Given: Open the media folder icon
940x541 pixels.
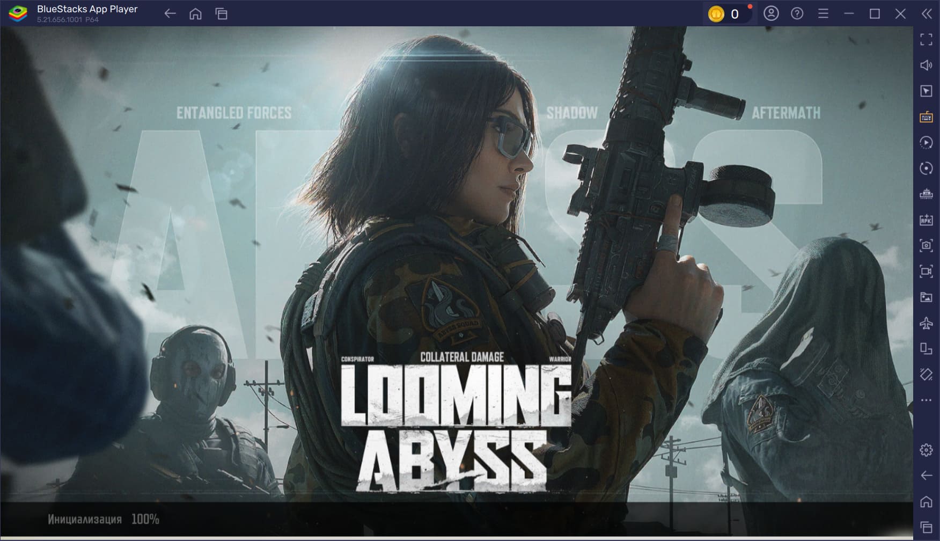Looking at the screenshot, I should point(926,297).
